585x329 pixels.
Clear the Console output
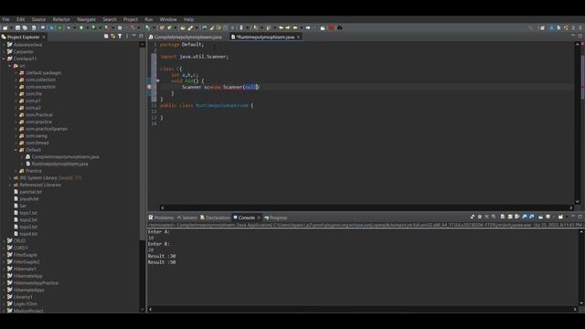pyautogui.click(x=503, y=217)
